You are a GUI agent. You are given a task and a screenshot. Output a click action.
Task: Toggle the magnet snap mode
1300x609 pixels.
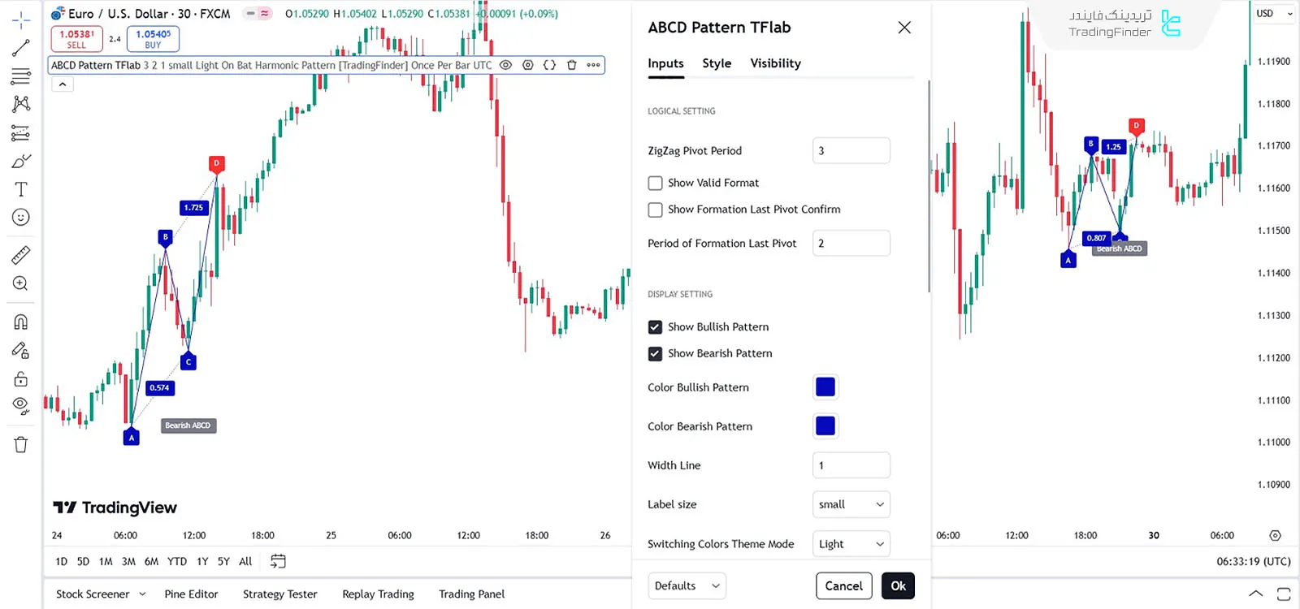[21, 322]
